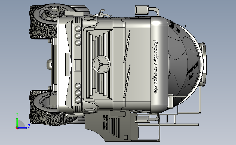Select the upper windshield wiper blade
This screenshot has width=236, height=145.
pyautogui.click(x=127, y=46)
